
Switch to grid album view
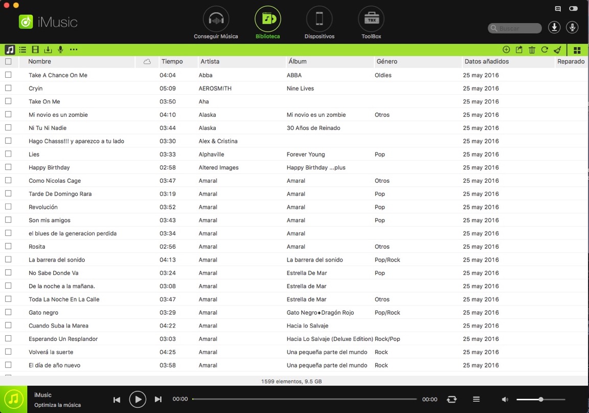[577, 50]
